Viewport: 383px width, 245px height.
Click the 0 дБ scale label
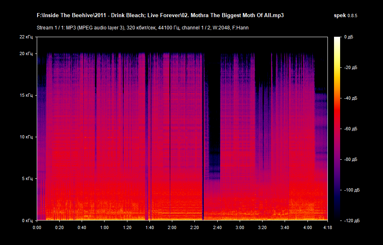click(348, 37)
